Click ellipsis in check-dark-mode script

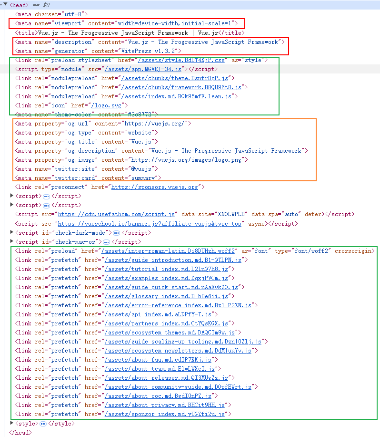tap(117, 233)
